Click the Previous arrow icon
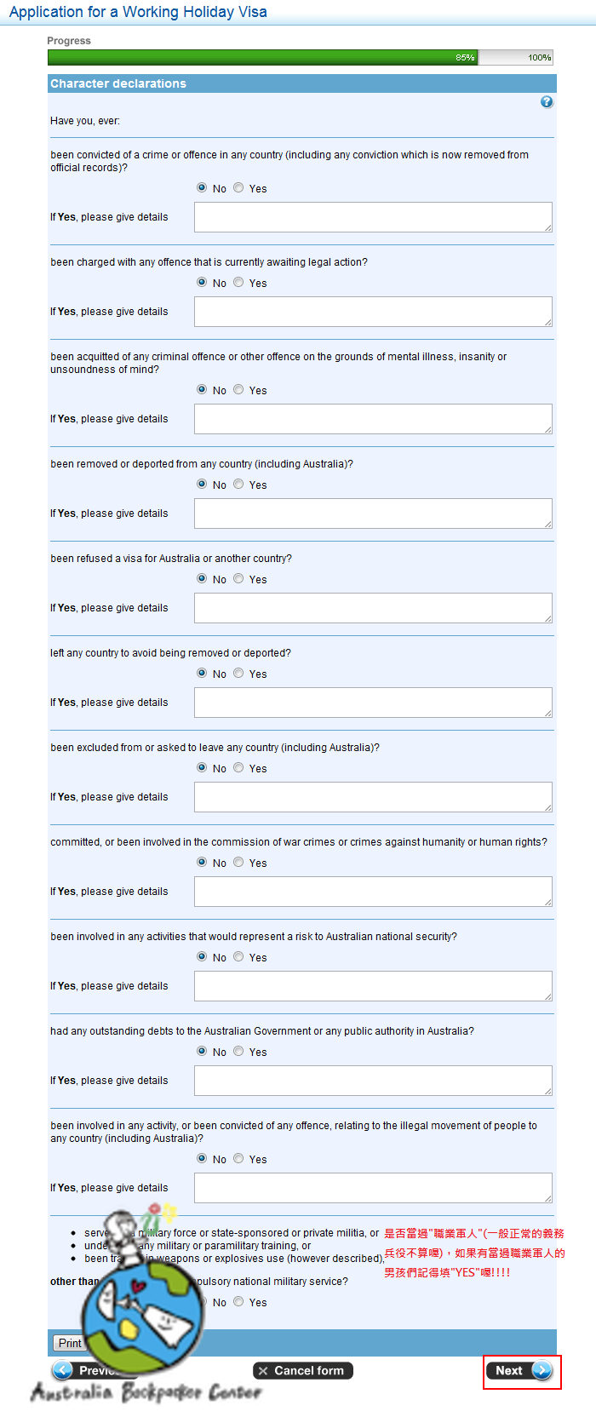Image resolution: width=596 pixels, height=1417 pixels. [x=63, y=1370]
